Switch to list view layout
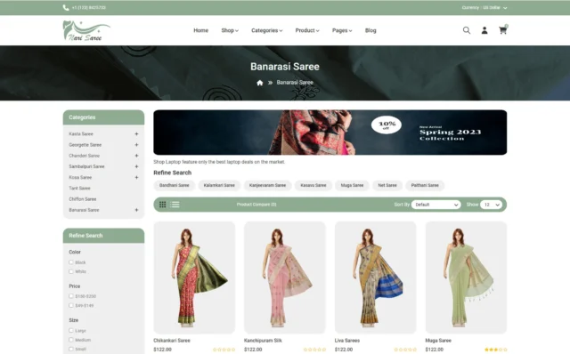Image resolution: width=570 pixels, height=354 pixels. tap(175, 205)
